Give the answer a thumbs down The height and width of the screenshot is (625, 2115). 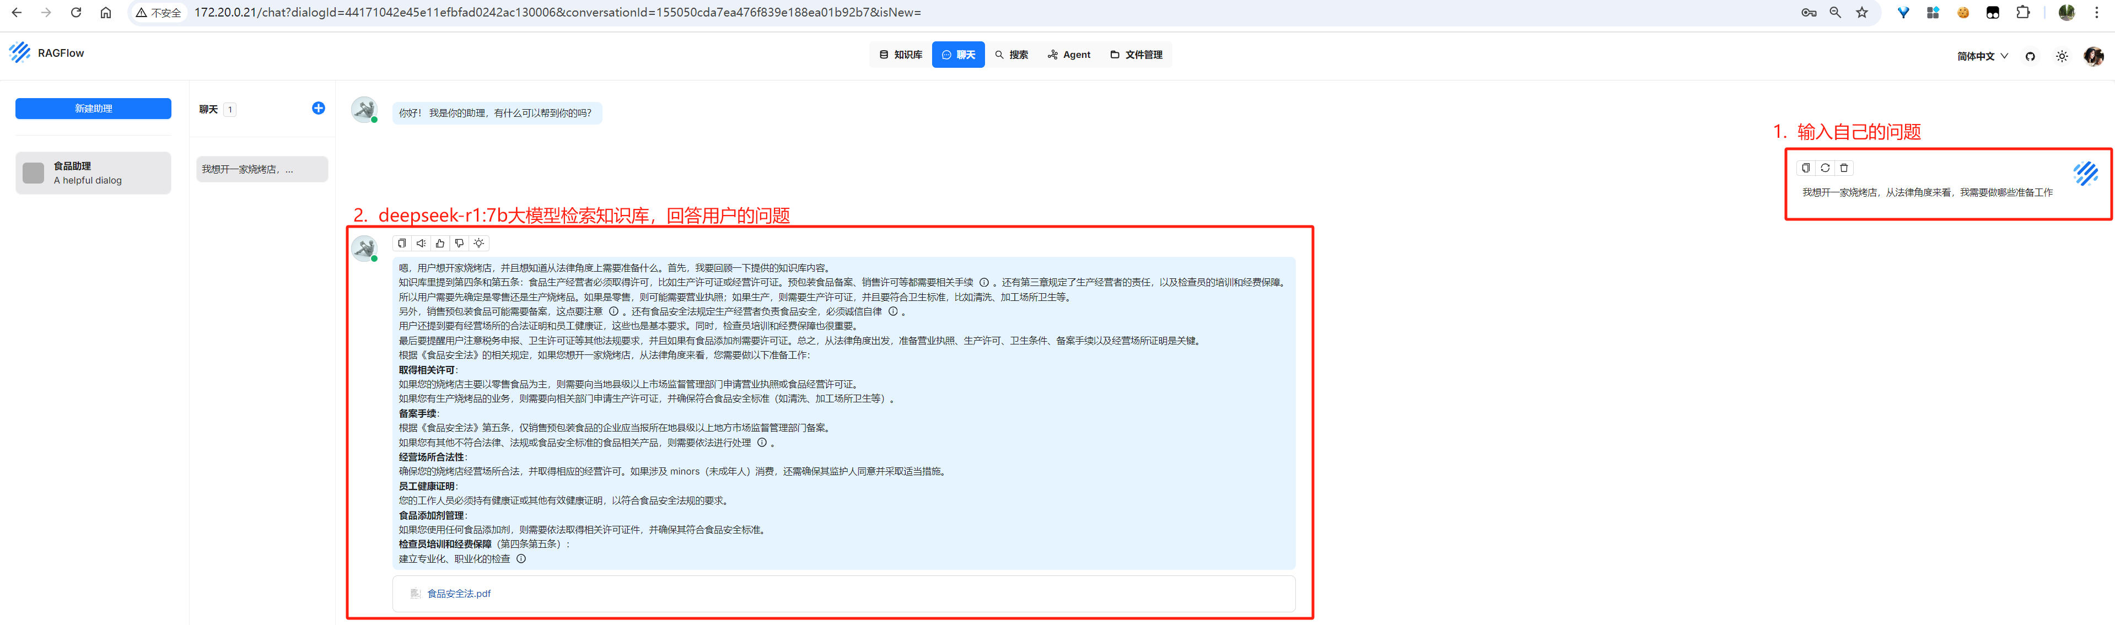pos(460,243)
